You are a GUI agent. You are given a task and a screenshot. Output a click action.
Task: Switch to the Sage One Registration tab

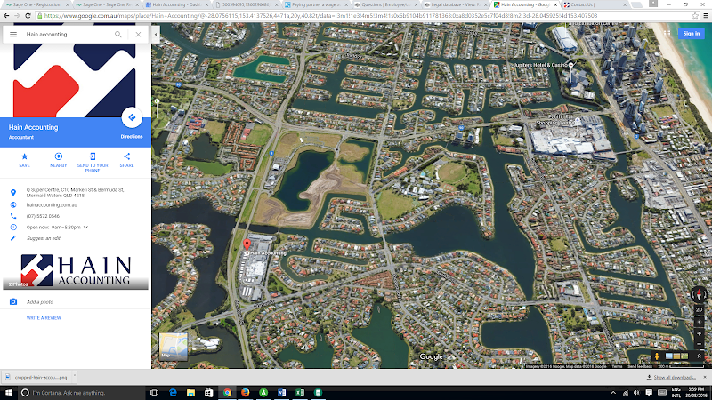point(31,4)
